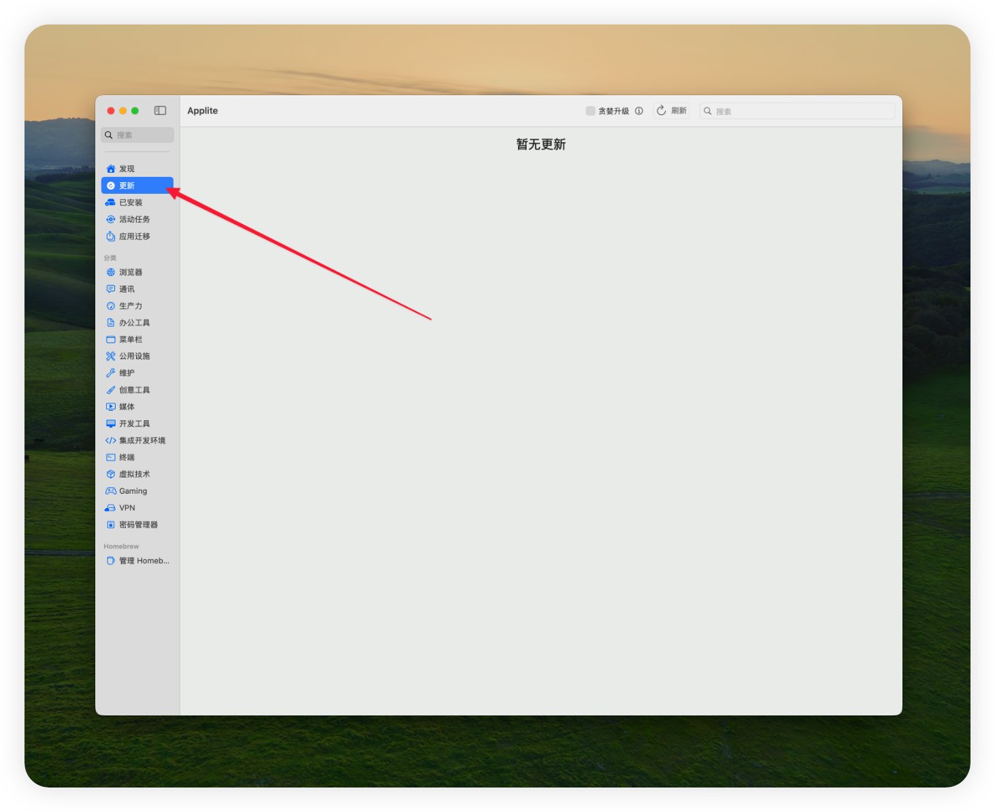Open the 密码管理器 category
995x812 pixels.
point(137,525)
